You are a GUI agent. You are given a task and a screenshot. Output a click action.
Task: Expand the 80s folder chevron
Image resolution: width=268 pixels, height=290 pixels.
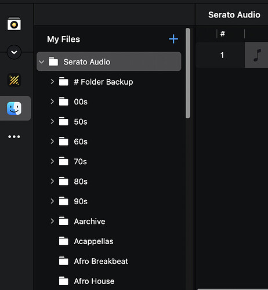point(52,181)
